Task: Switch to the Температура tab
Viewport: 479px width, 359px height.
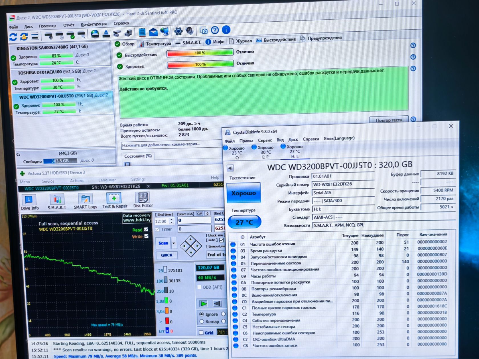Action: (x=156, y=44)
